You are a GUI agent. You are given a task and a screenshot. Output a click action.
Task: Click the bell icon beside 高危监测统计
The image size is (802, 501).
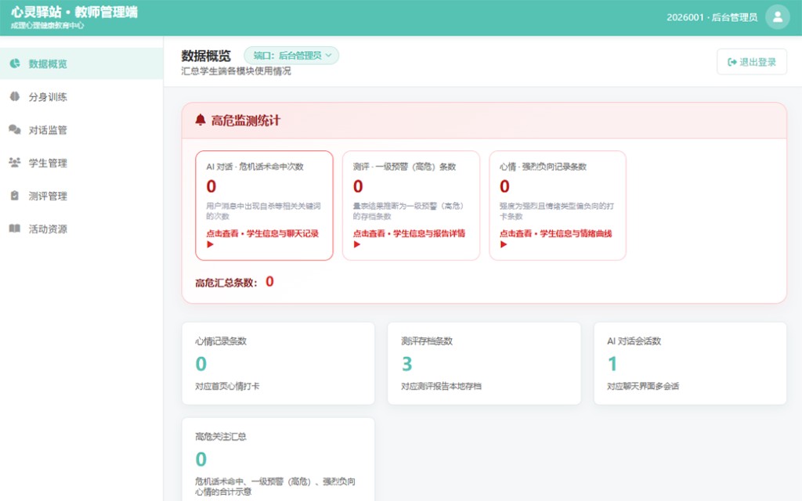(200, 120)
